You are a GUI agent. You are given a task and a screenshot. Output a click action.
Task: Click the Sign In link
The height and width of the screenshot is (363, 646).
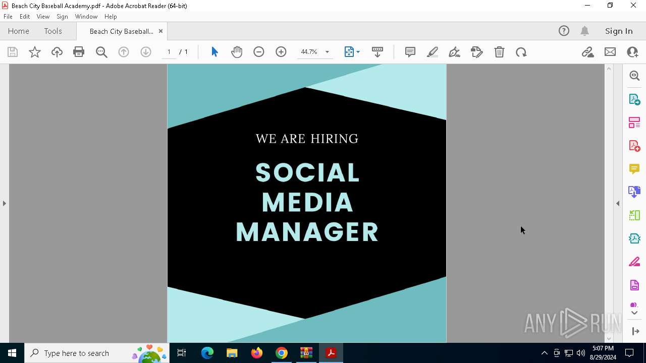tap(619, 31)
